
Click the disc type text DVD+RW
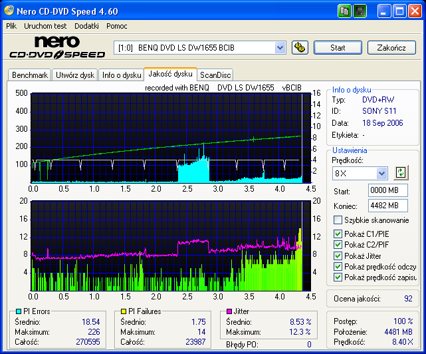pos(378,100)
